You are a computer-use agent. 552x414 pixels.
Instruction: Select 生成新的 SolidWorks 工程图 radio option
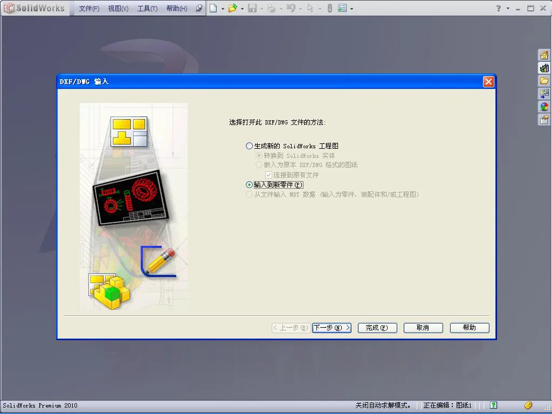click(249, 146)
